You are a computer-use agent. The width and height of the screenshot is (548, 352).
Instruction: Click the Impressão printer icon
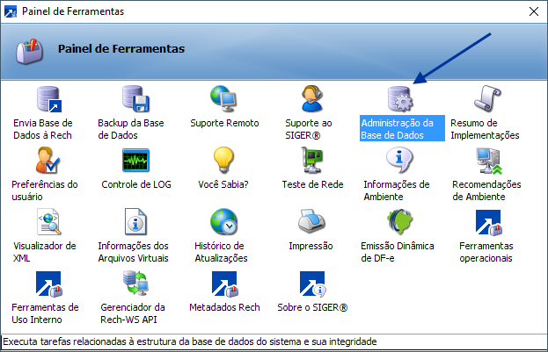(311, 221)
